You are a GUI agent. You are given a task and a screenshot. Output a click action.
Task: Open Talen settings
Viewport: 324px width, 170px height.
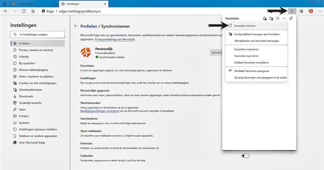38,110
